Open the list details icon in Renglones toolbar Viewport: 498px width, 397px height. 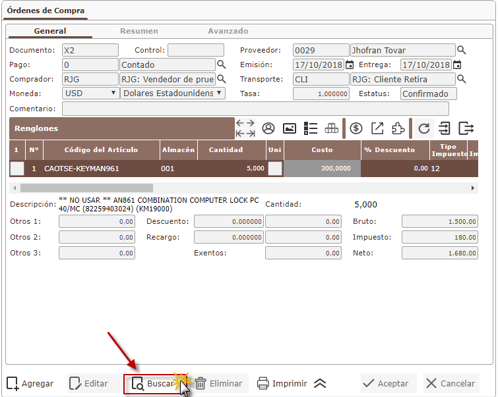tap(311, 128)
